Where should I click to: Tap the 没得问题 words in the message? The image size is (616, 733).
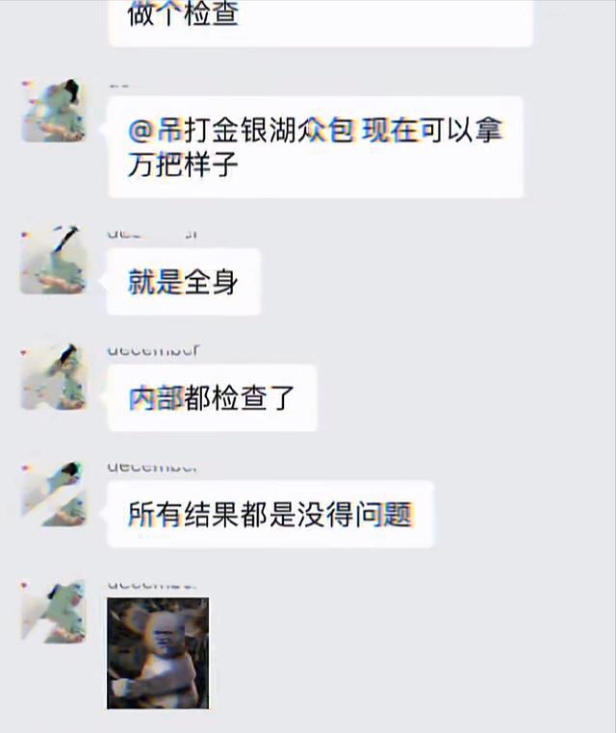pos(354,514)
